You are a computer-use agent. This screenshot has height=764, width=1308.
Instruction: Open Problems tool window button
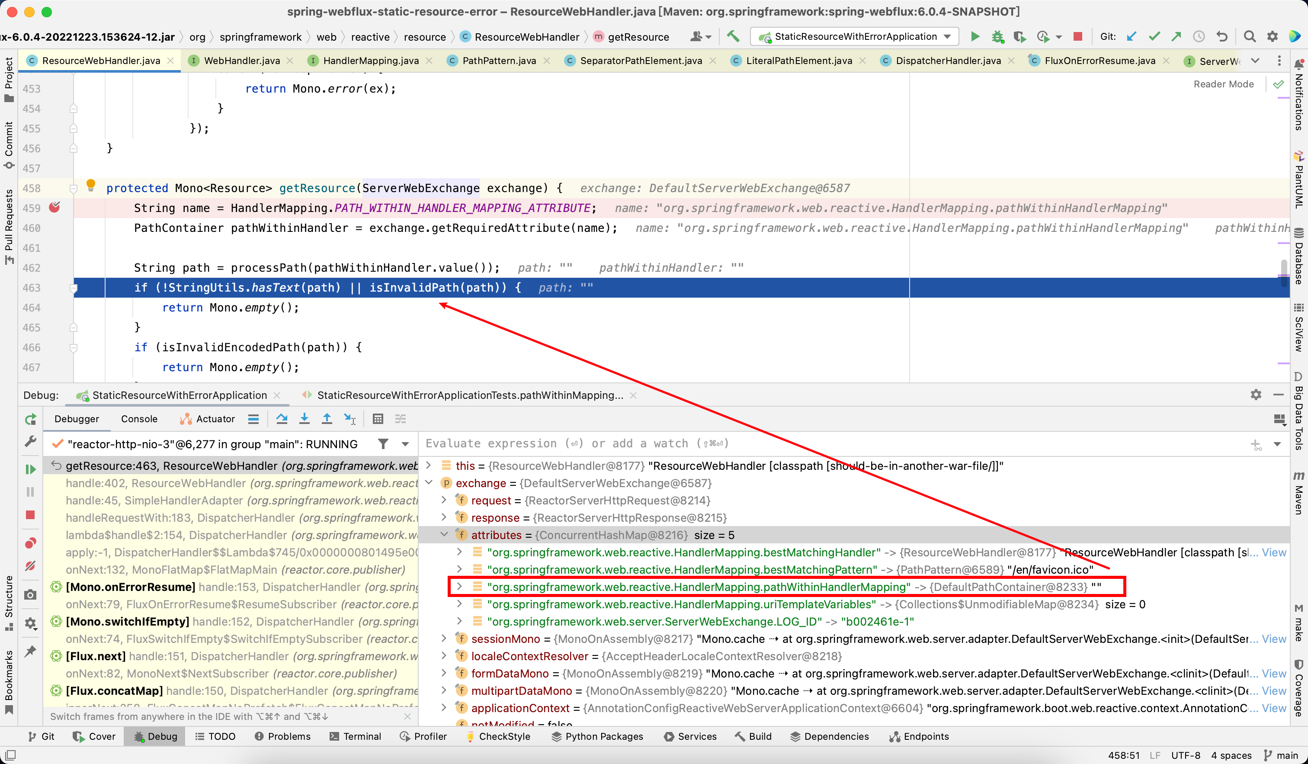click(283, 736)
